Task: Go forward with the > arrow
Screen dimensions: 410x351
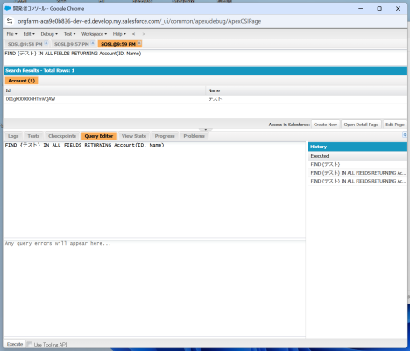Action: click(144, 34)
